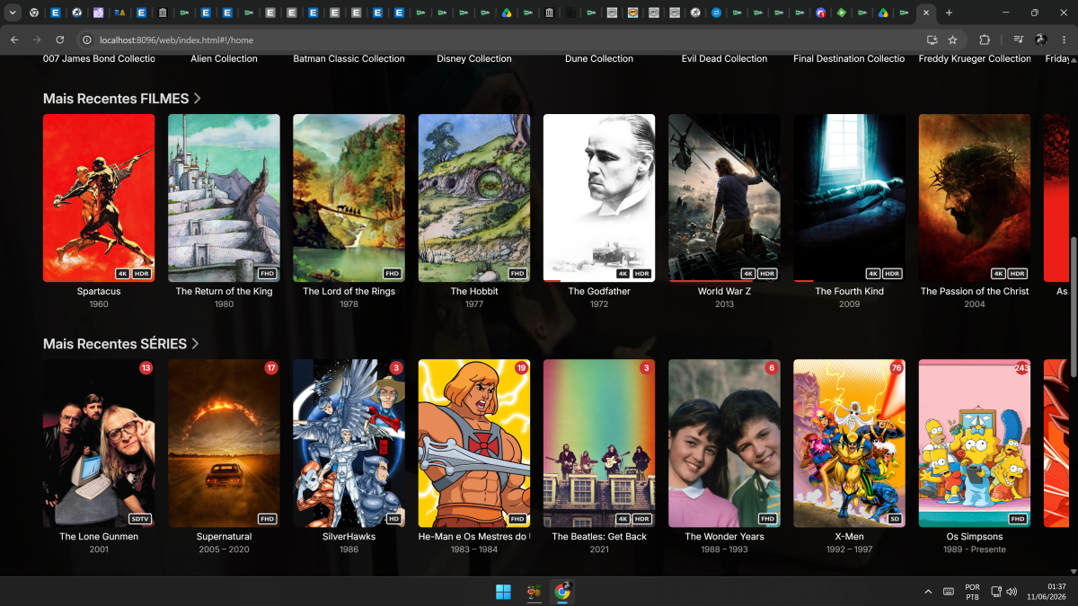Click the year 1972 under The Godfather
The width and height of the screenshot is (1078, 606).
point(599,304)
